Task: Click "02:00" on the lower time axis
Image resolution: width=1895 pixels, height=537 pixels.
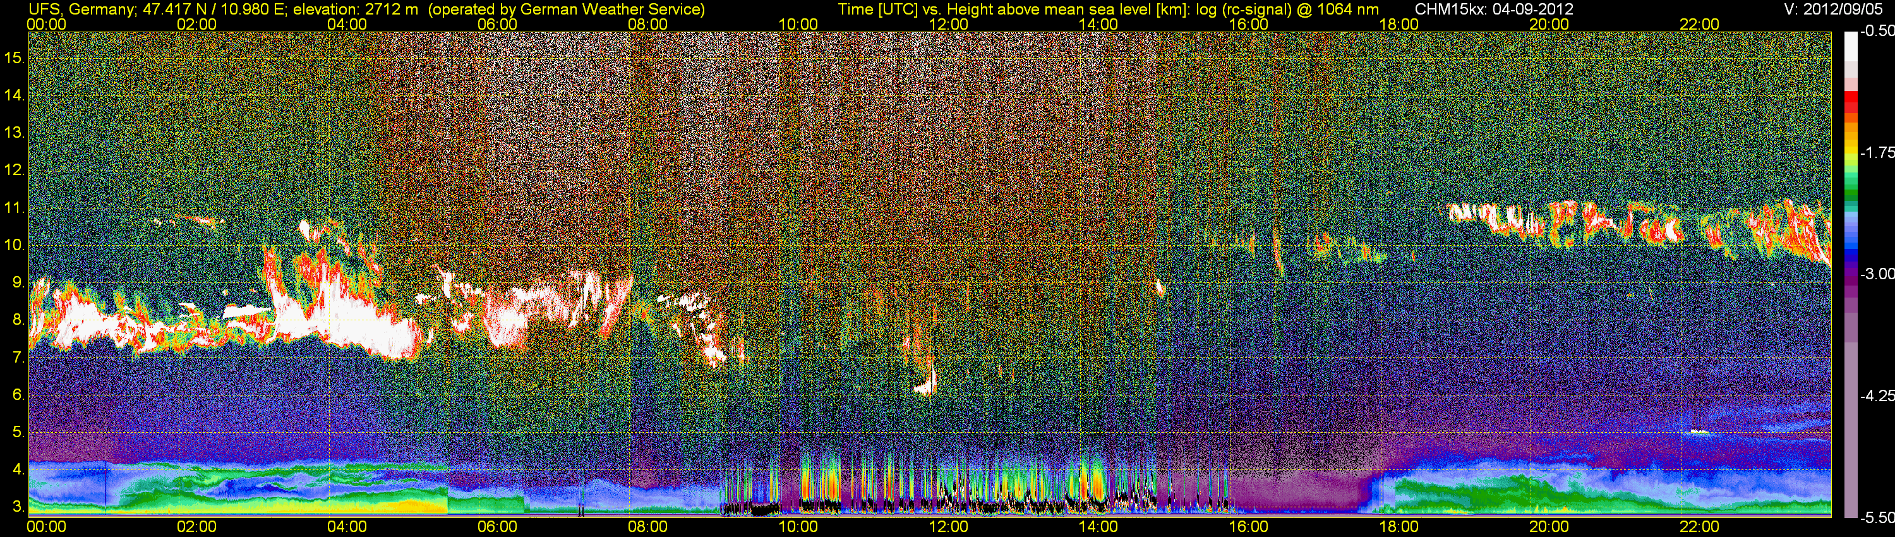Action: (x=197, y=527)
